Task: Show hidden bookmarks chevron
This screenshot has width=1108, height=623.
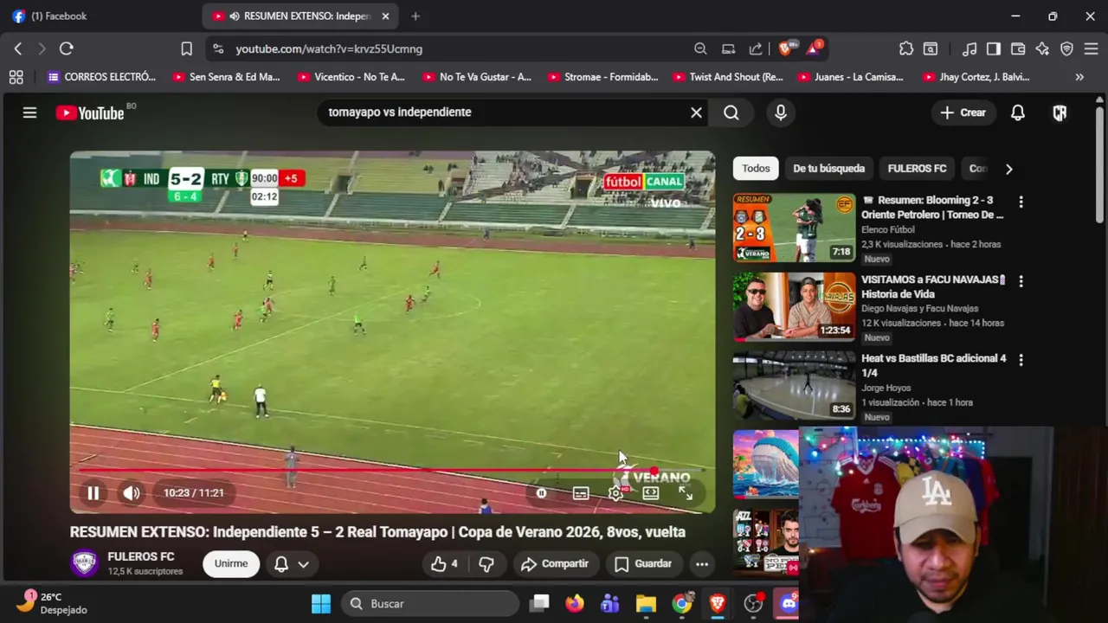Action: coord(1079,77)
